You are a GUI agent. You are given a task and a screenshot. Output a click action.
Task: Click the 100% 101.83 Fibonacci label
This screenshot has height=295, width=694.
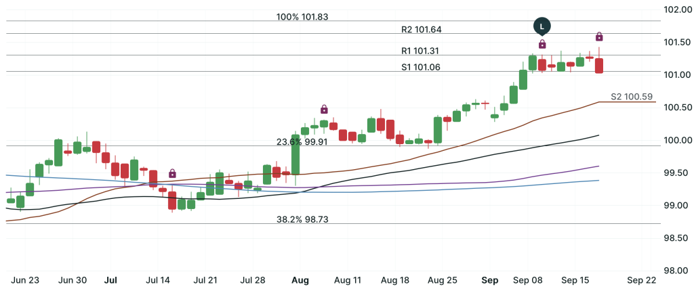[302, 17]
